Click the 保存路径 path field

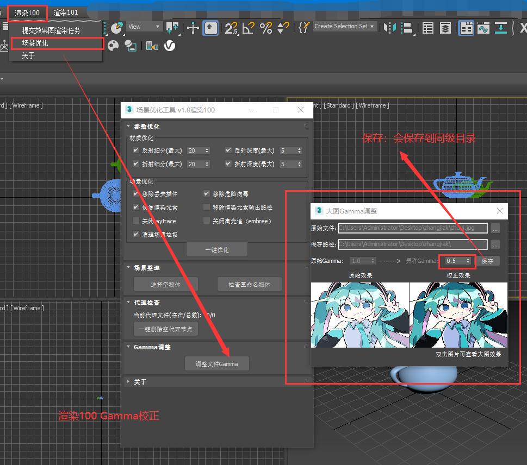coord(413,244)
